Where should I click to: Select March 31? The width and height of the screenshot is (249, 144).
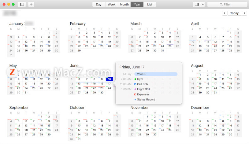[162, 50]
